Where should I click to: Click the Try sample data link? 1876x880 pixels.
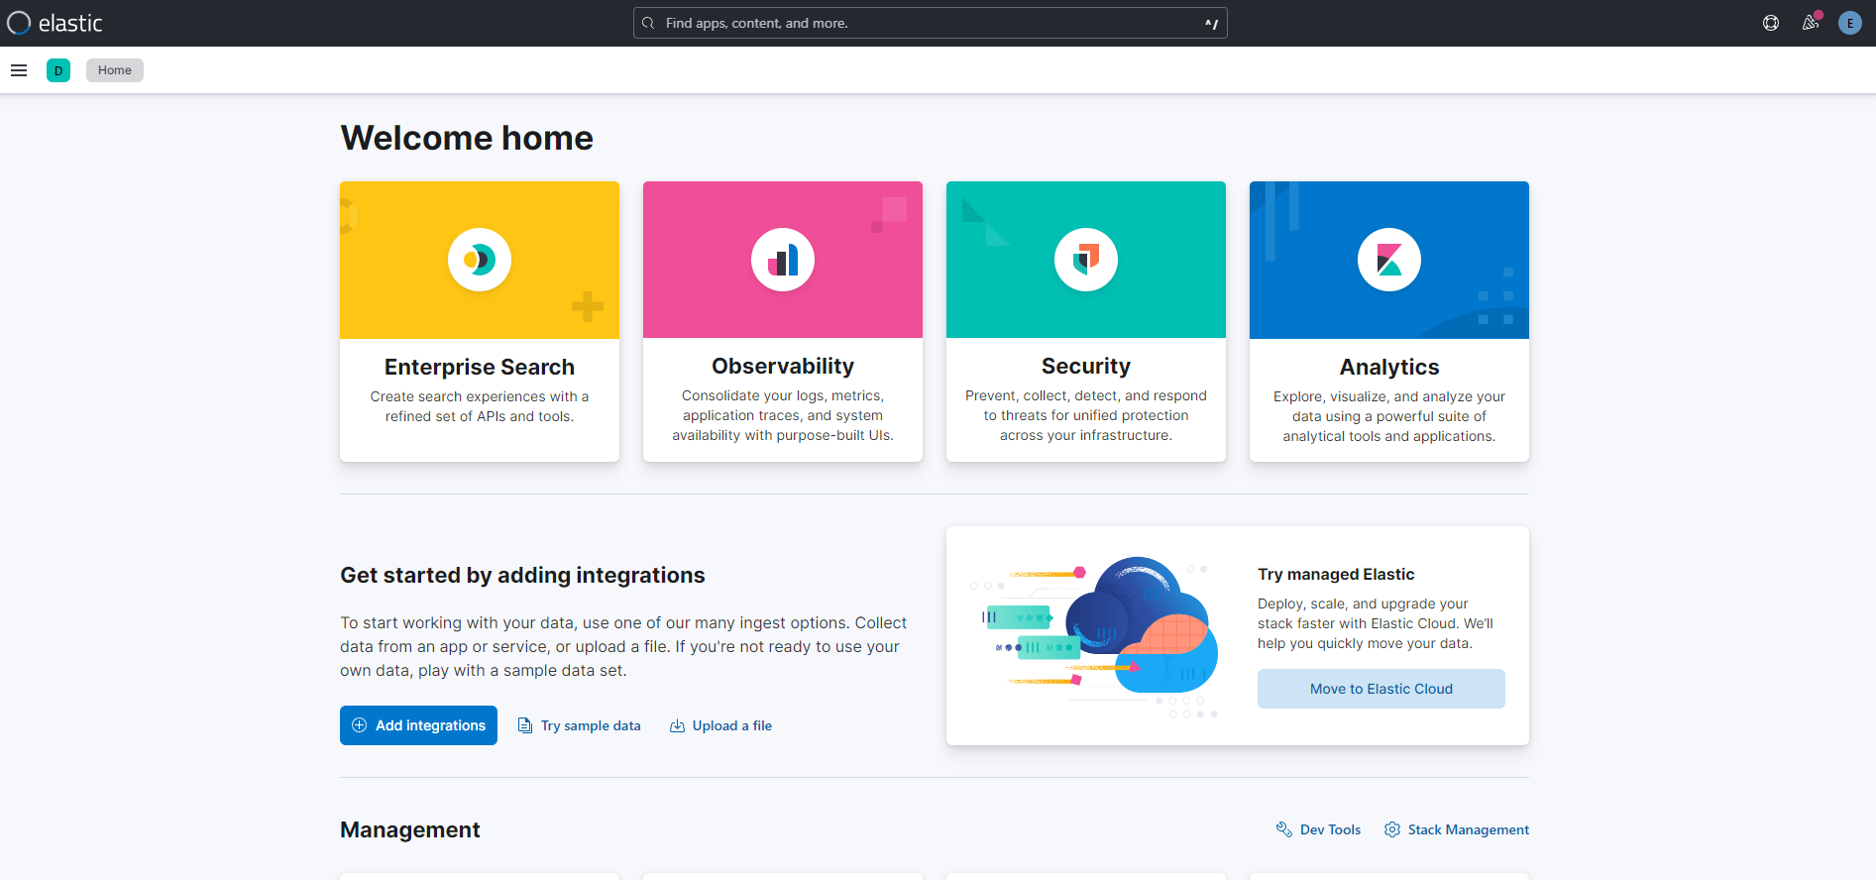pyautogui.click(x=580, y=725)
